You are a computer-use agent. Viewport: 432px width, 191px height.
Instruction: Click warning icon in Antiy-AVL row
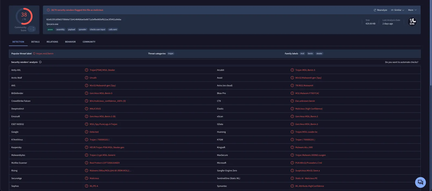(87, 70)
